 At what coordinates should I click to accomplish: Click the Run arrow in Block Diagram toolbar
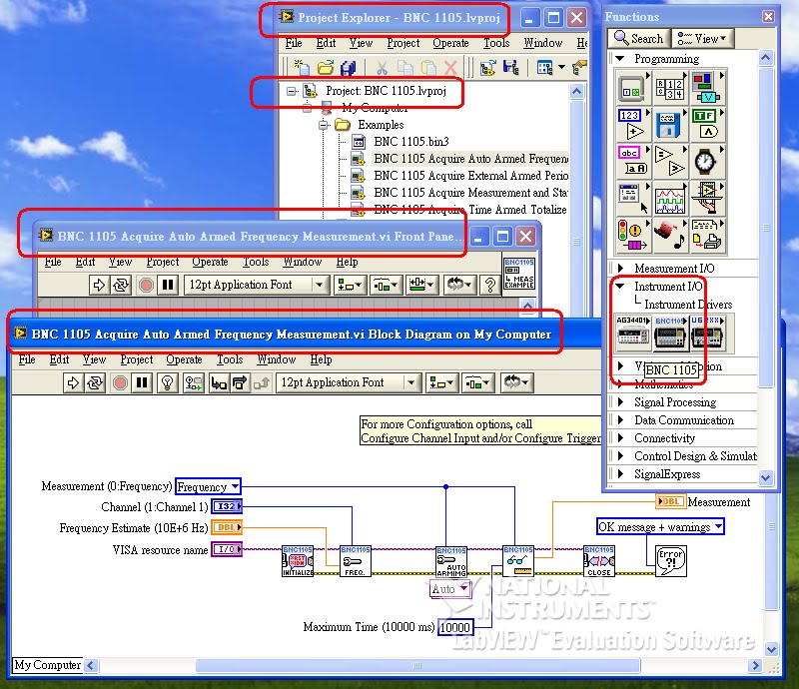[73, 382]
